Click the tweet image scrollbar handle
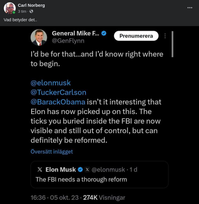Viewport: 199px width, 204px height. click(172, 44)
